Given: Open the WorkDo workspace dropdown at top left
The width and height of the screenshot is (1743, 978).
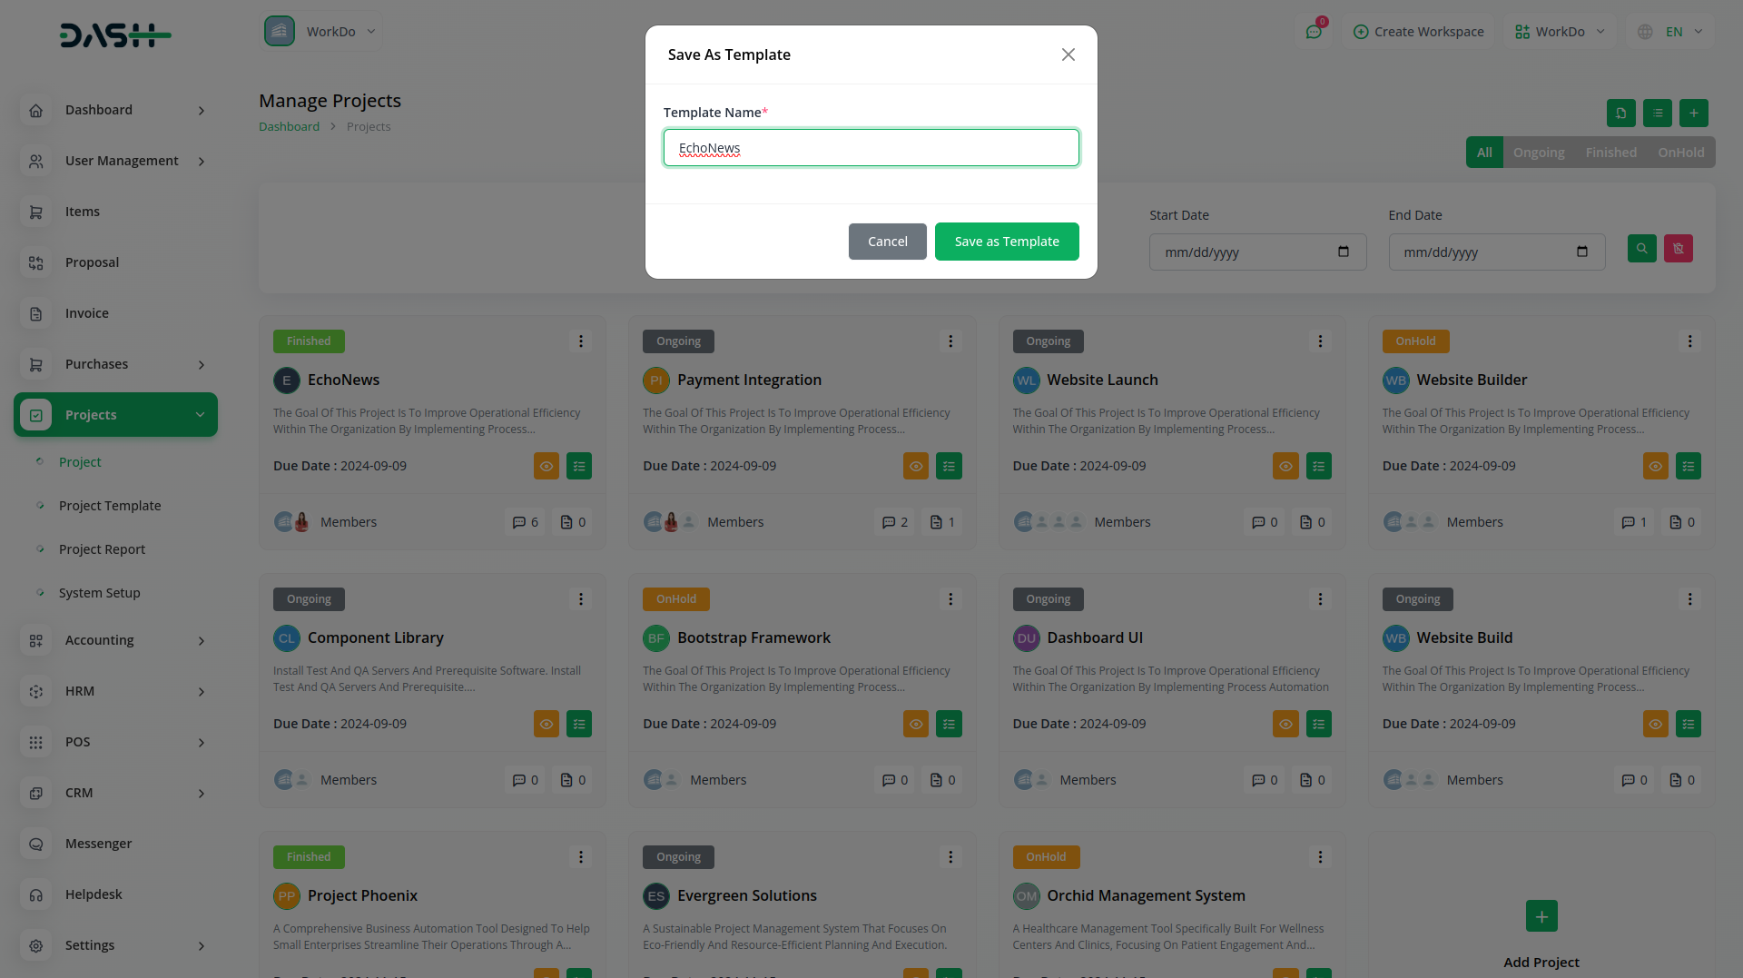Looking at the screenshot, I should (320, 32).
